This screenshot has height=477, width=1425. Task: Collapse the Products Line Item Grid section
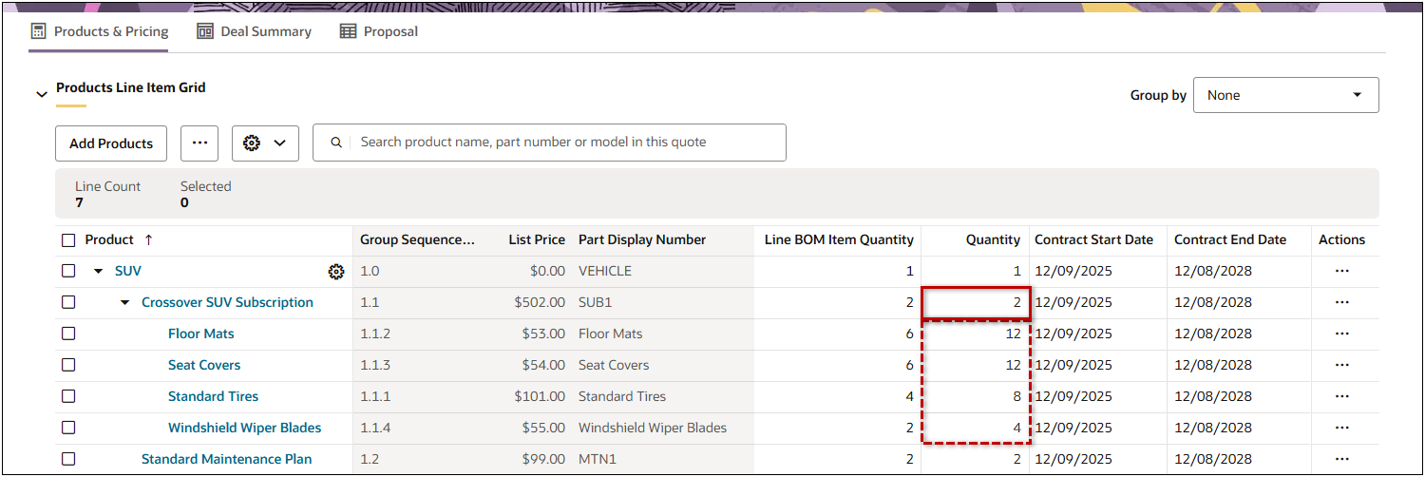coord(41,94)
